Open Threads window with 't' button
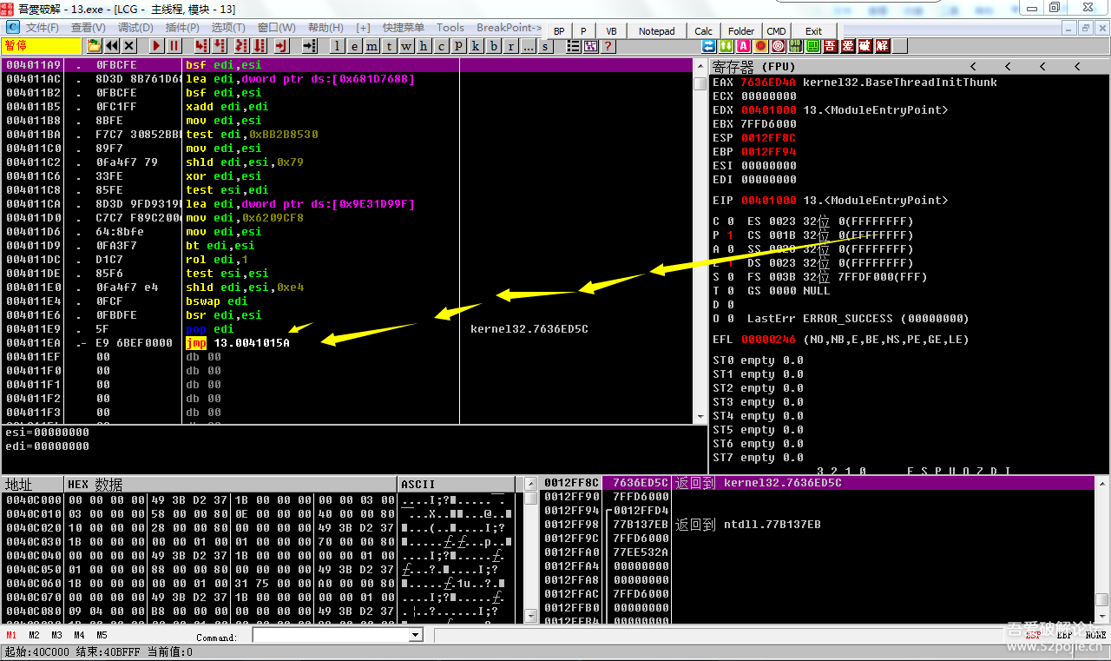 (x=389, y=46)
